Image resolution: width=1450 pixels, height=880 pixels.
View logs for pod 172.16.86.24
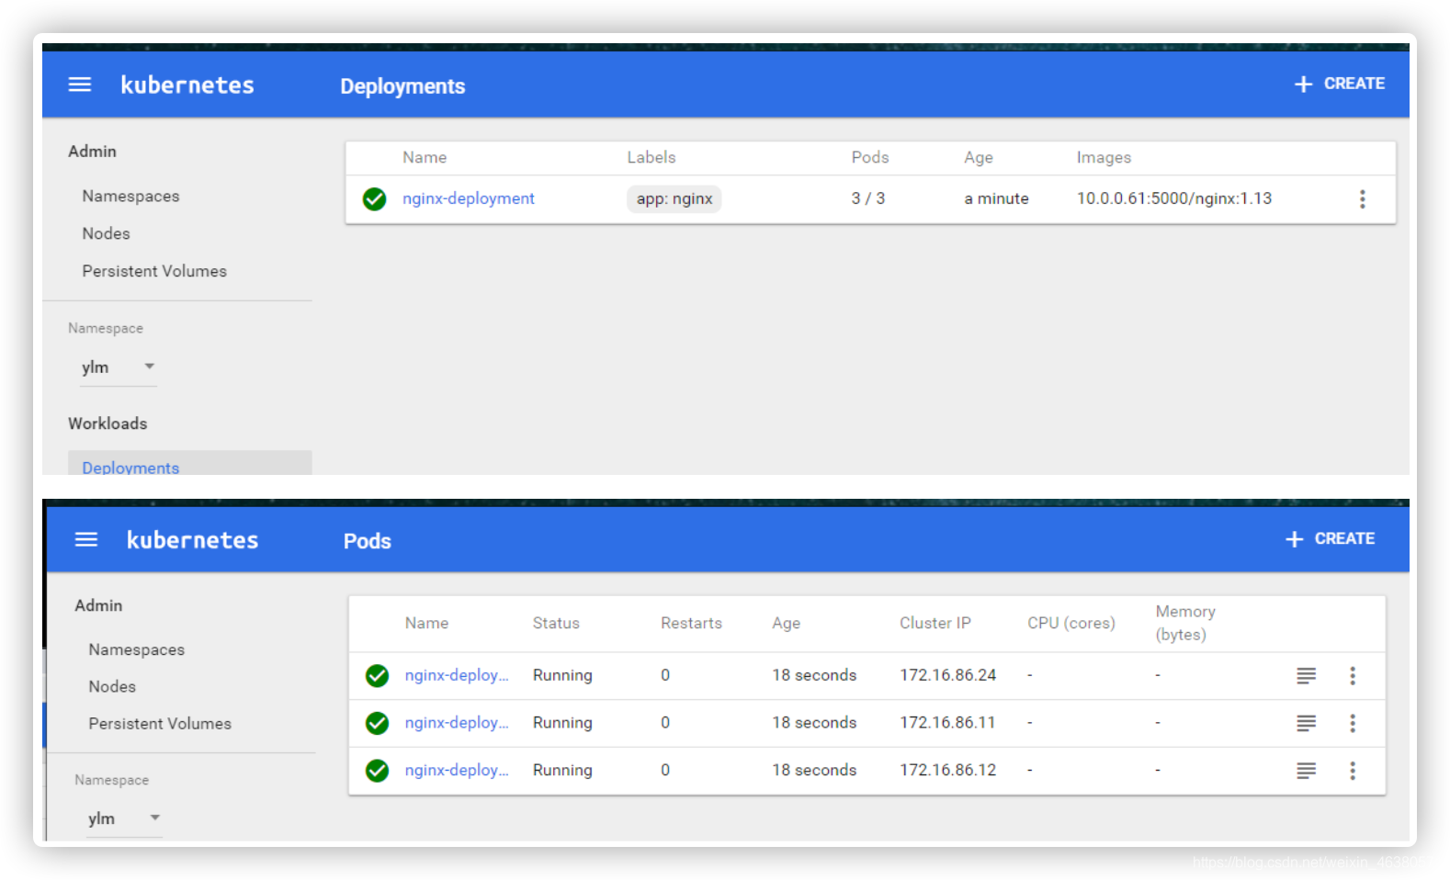pos(1306,676)
